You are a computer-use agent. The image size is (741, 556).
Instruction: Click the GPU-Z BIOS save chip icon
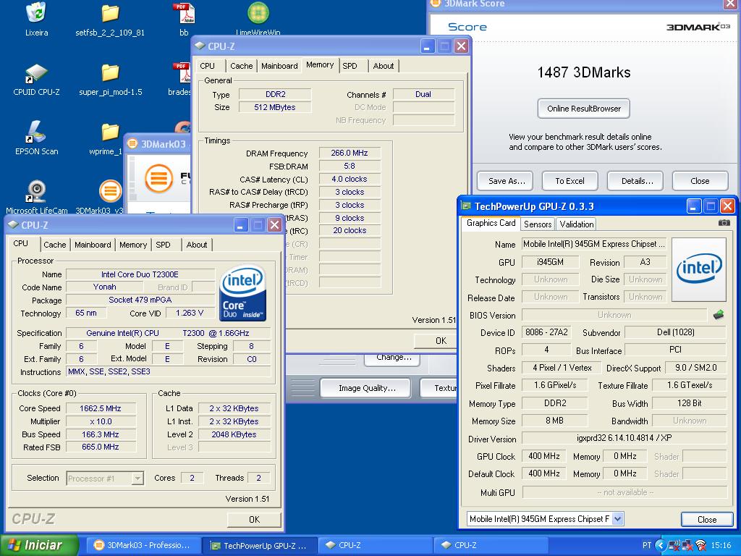point(719,314)
